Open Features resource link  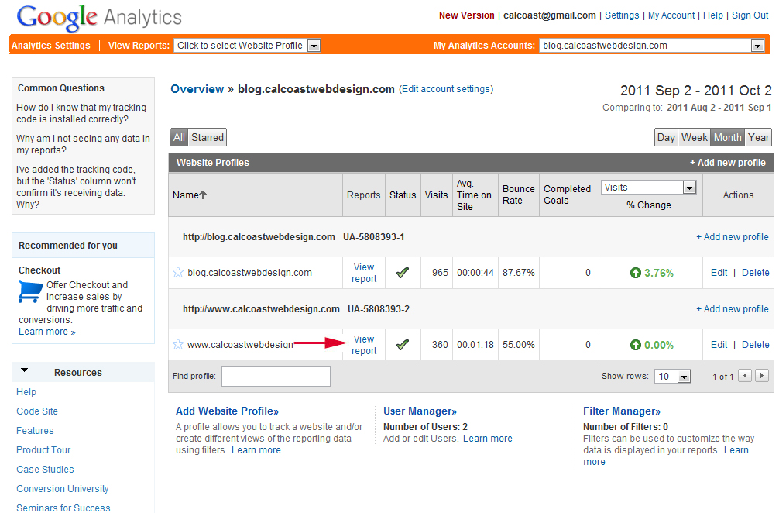35,431
